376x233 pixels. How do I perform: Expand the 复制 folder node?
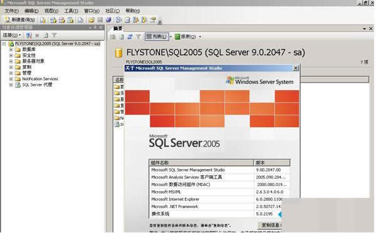pos(11,67)
